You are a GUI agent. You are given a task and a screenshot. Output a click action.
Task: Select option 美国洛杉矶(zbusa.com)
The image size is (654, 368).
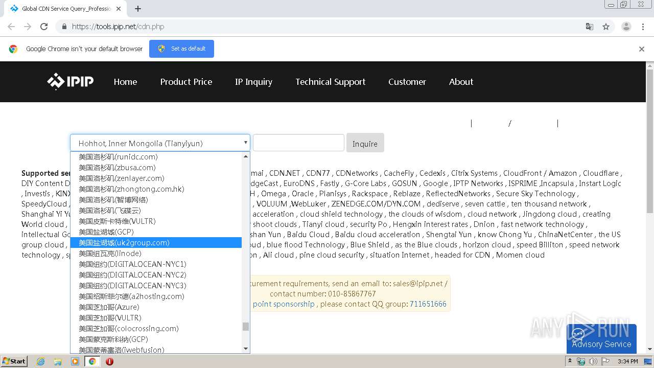click(156, 168)
